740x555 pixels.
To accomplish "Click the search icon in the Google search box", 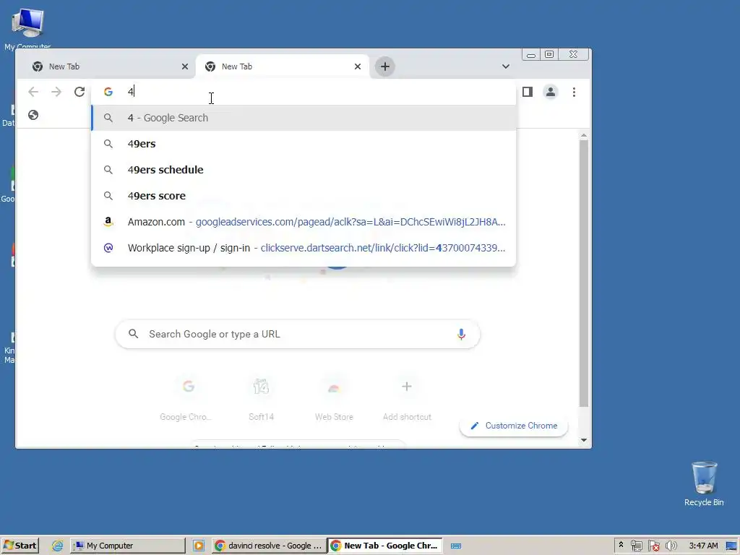I will tap(134, 334).
